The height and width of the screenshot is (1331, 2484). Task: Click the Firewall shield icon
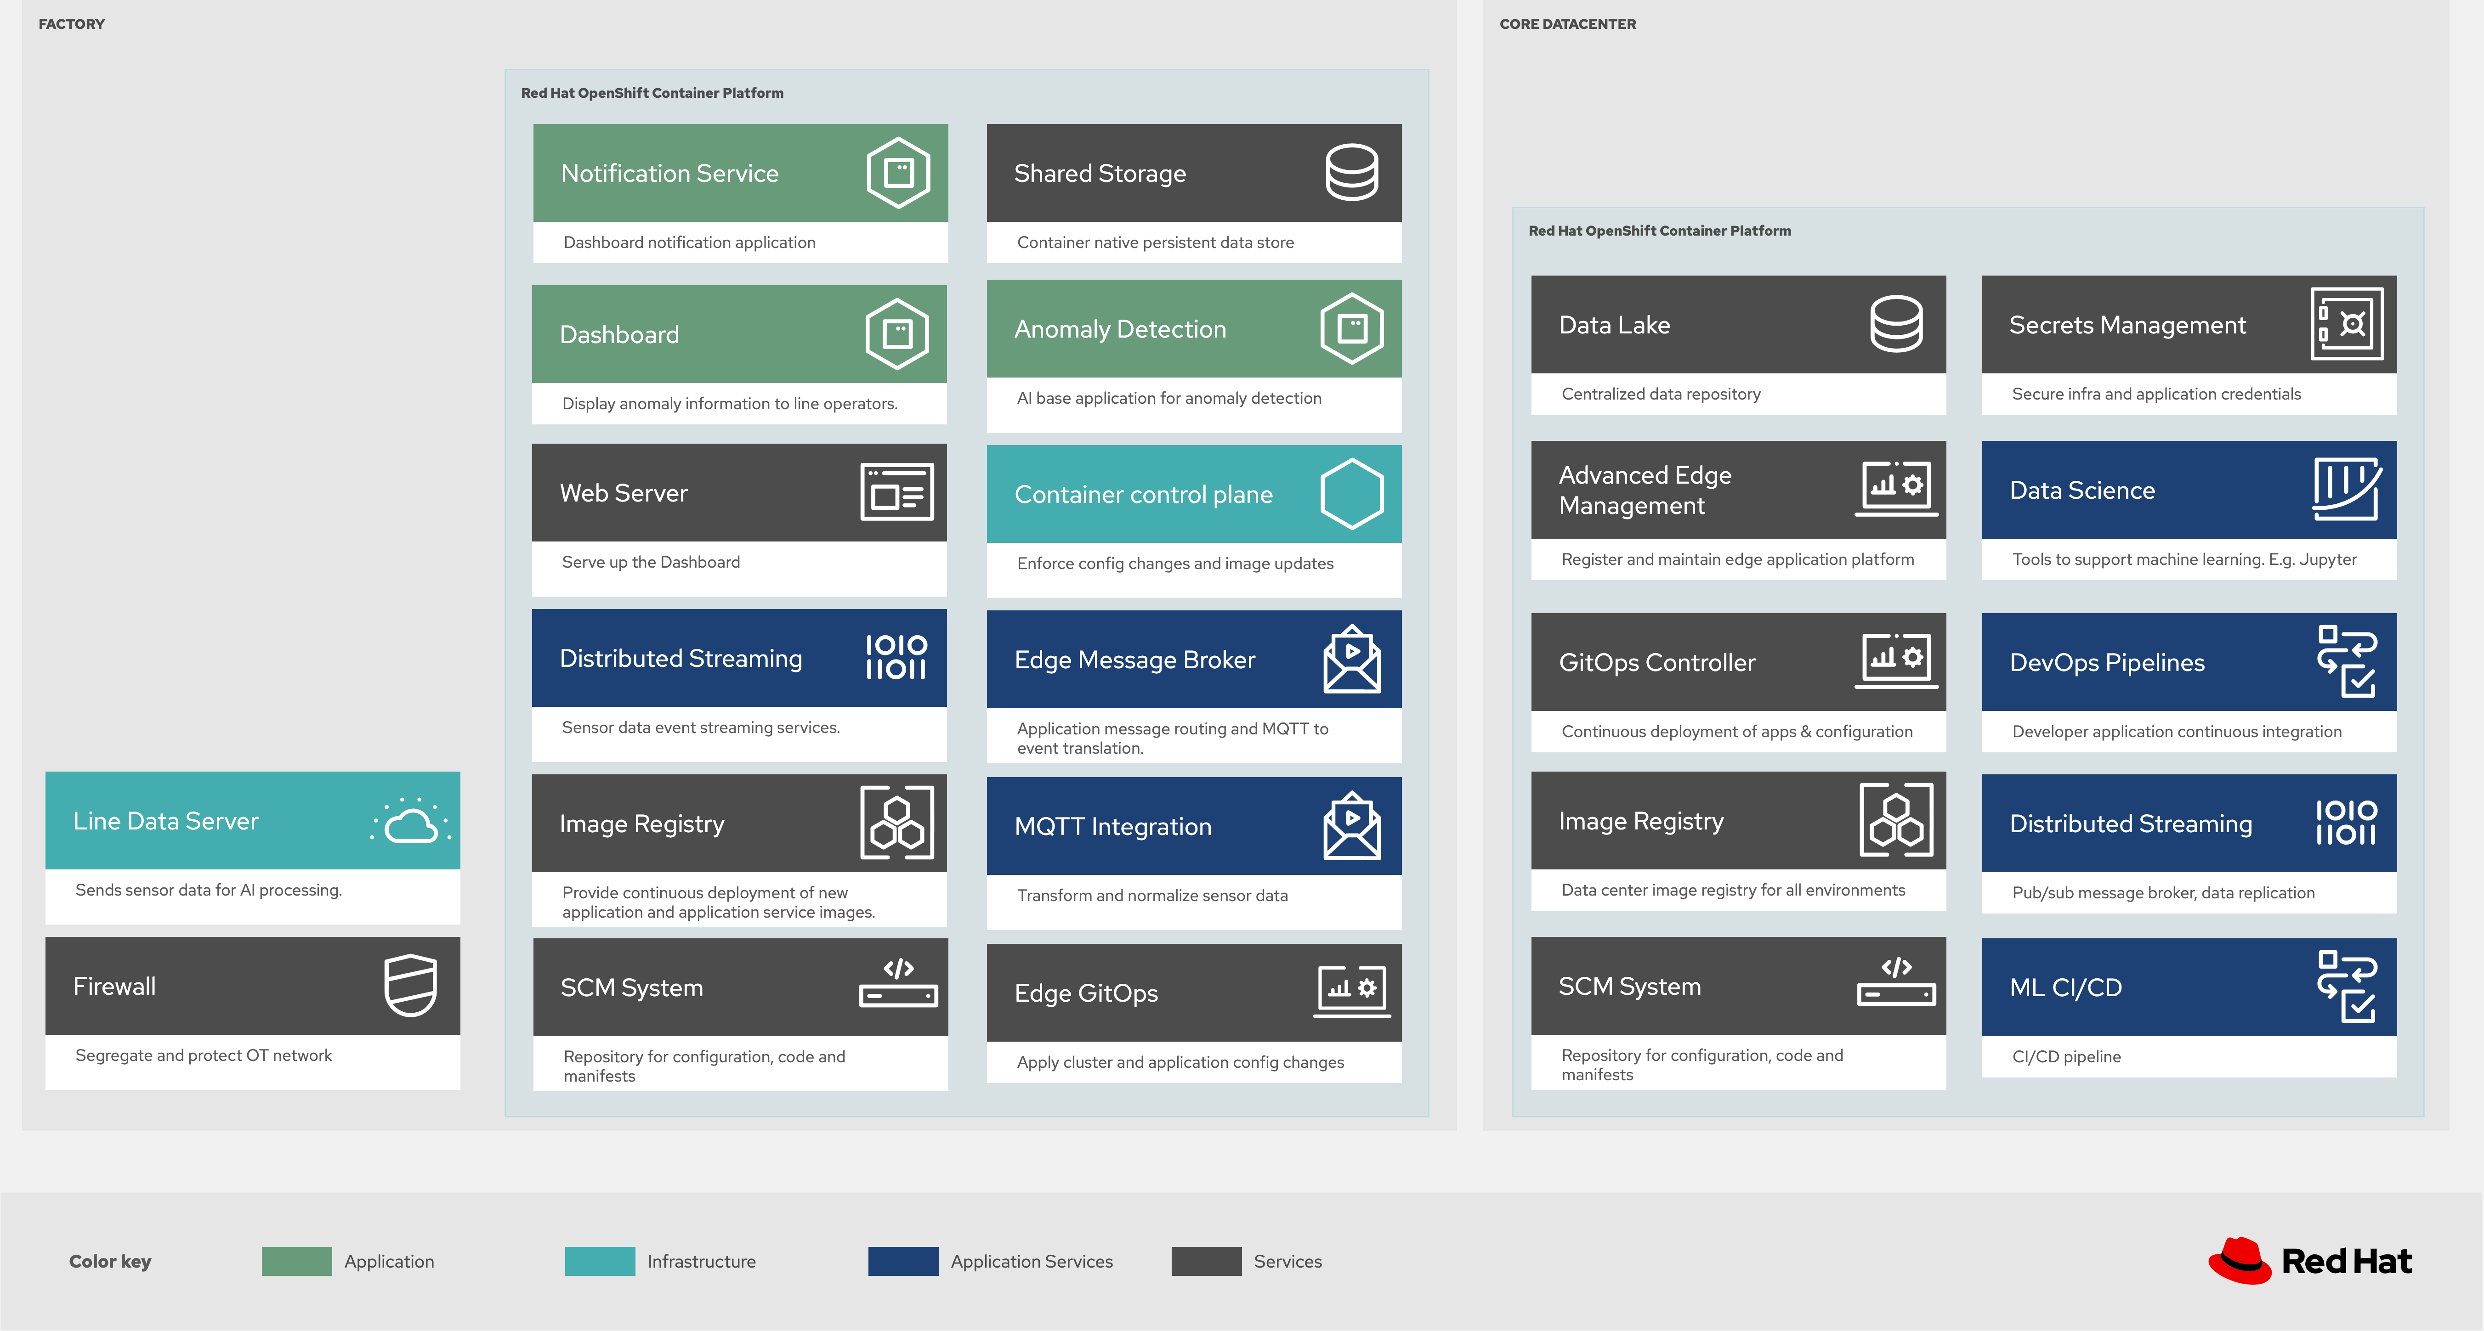pyautogui.click(x=411, y=985)
